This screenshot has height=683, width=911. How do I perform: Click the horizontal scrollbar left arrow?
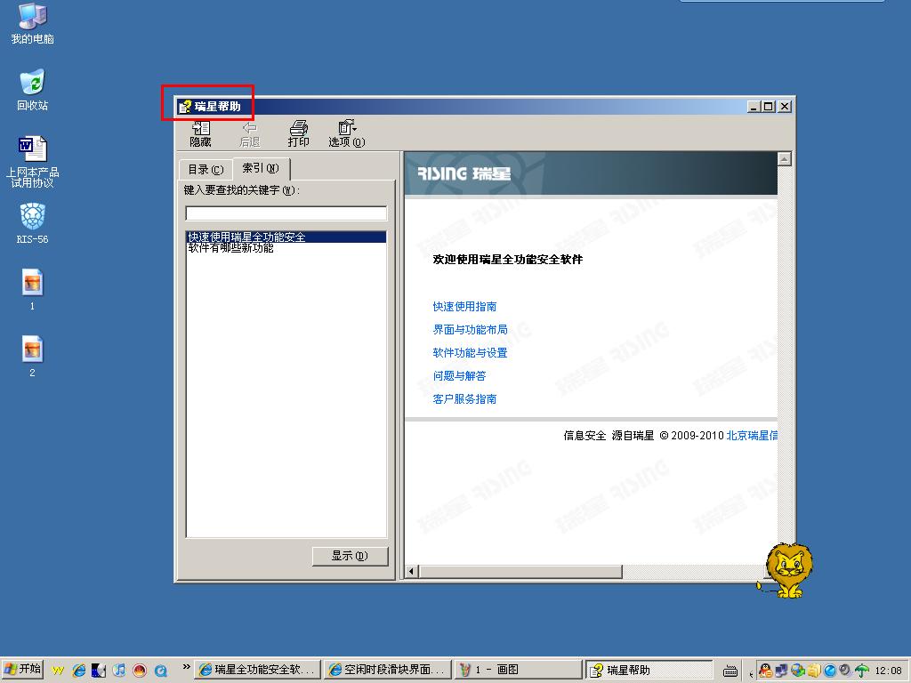pyautogui.click(x=411, y=572)
